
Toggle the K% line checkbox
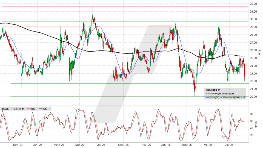[x=49, y=109]
